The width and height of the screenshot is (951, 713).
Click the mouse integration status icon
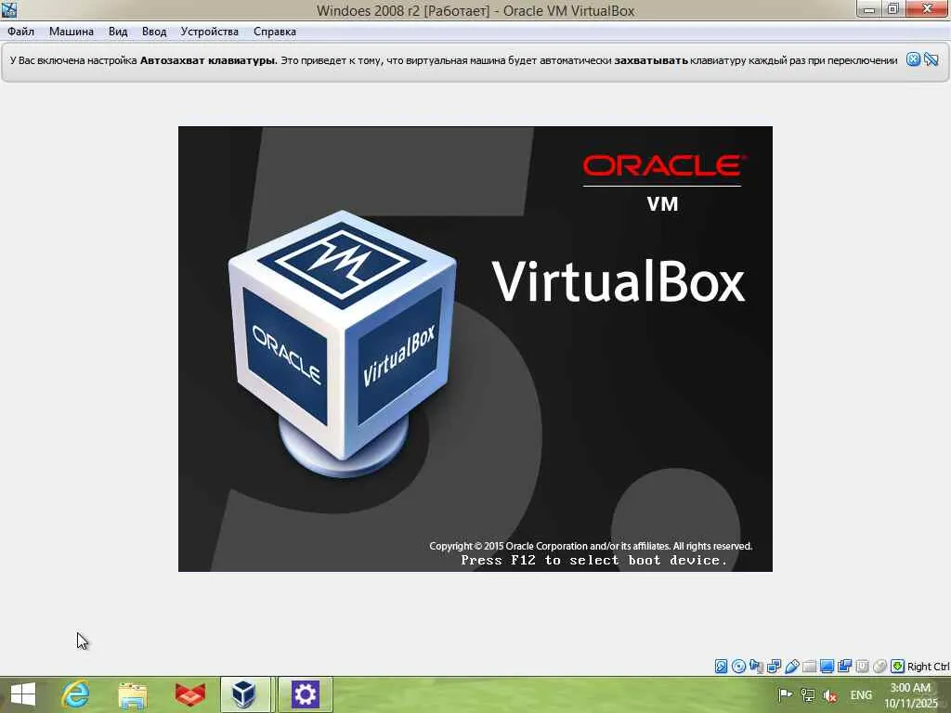[880, 667]
